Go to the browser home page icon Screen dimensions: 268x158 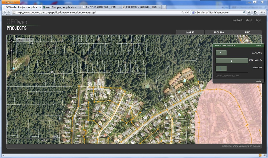(x=249, y=12)
